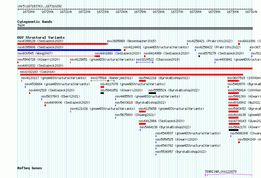Click the 5q34 cytogenetic band bar

[x=135, y=28]
